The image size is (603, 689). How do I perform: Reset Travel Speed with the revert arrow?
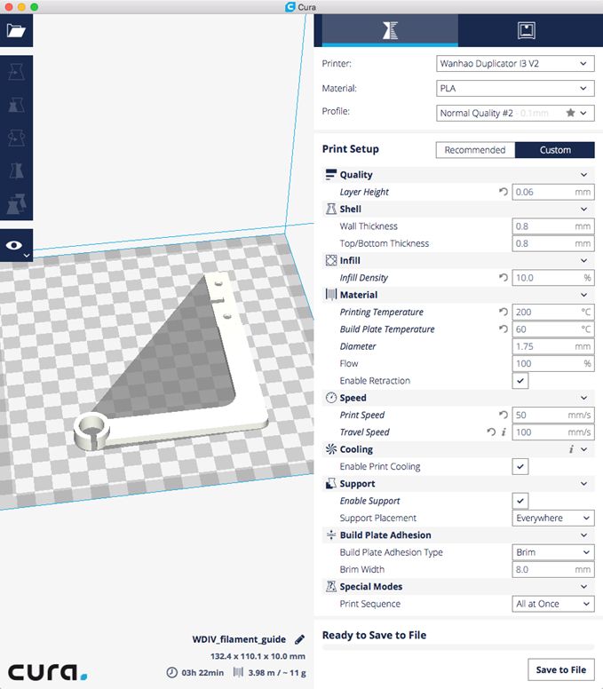491,432
